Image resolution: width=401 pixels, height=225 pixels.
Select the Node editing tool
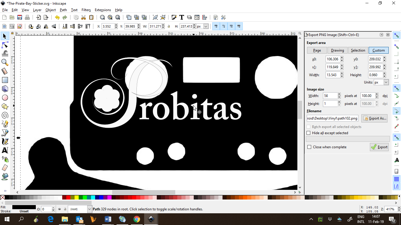click(x=5, y=45)
